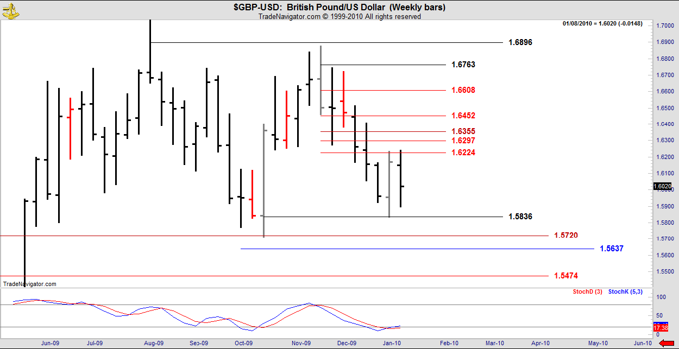Screen dimensions: 679x349
Task: Click the TradeNavigator.com copyright link in header
Action: [339, 17]
